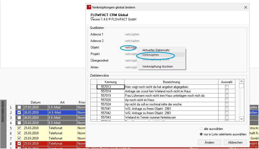This screenshot has width=259, height=149.
Task: Uncheck the 26.03.2019 A E-Mail activity row
Action: 19,112
